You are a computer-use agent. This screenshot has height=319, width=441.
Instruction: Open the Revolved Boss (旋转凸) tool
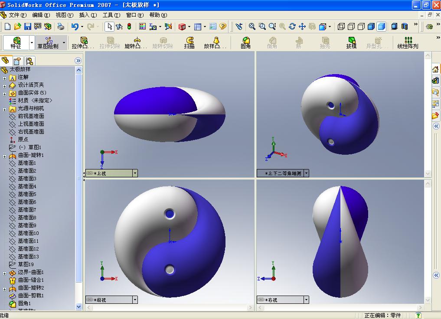click(x=136, y=43)
